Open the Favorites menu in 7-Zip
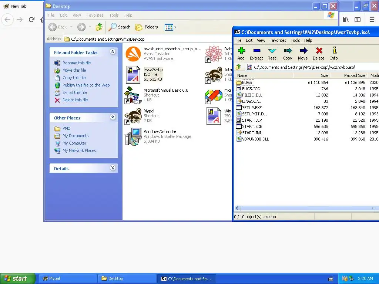The height and width of the screenshot is (284, 379). coord(278,40)
